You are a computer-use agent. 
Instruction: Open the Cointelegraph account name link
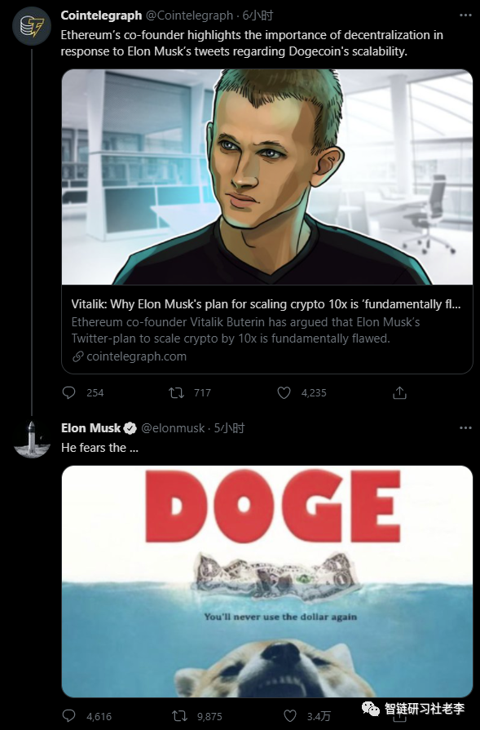pos(101,15)
